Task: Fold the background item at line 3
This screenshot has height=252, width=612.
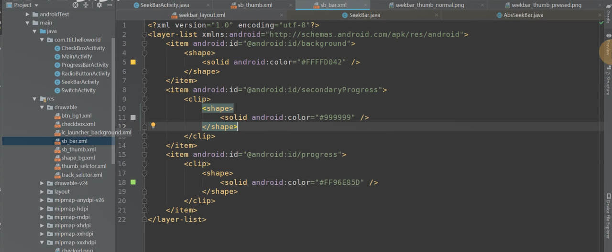Action: (144, 44)
